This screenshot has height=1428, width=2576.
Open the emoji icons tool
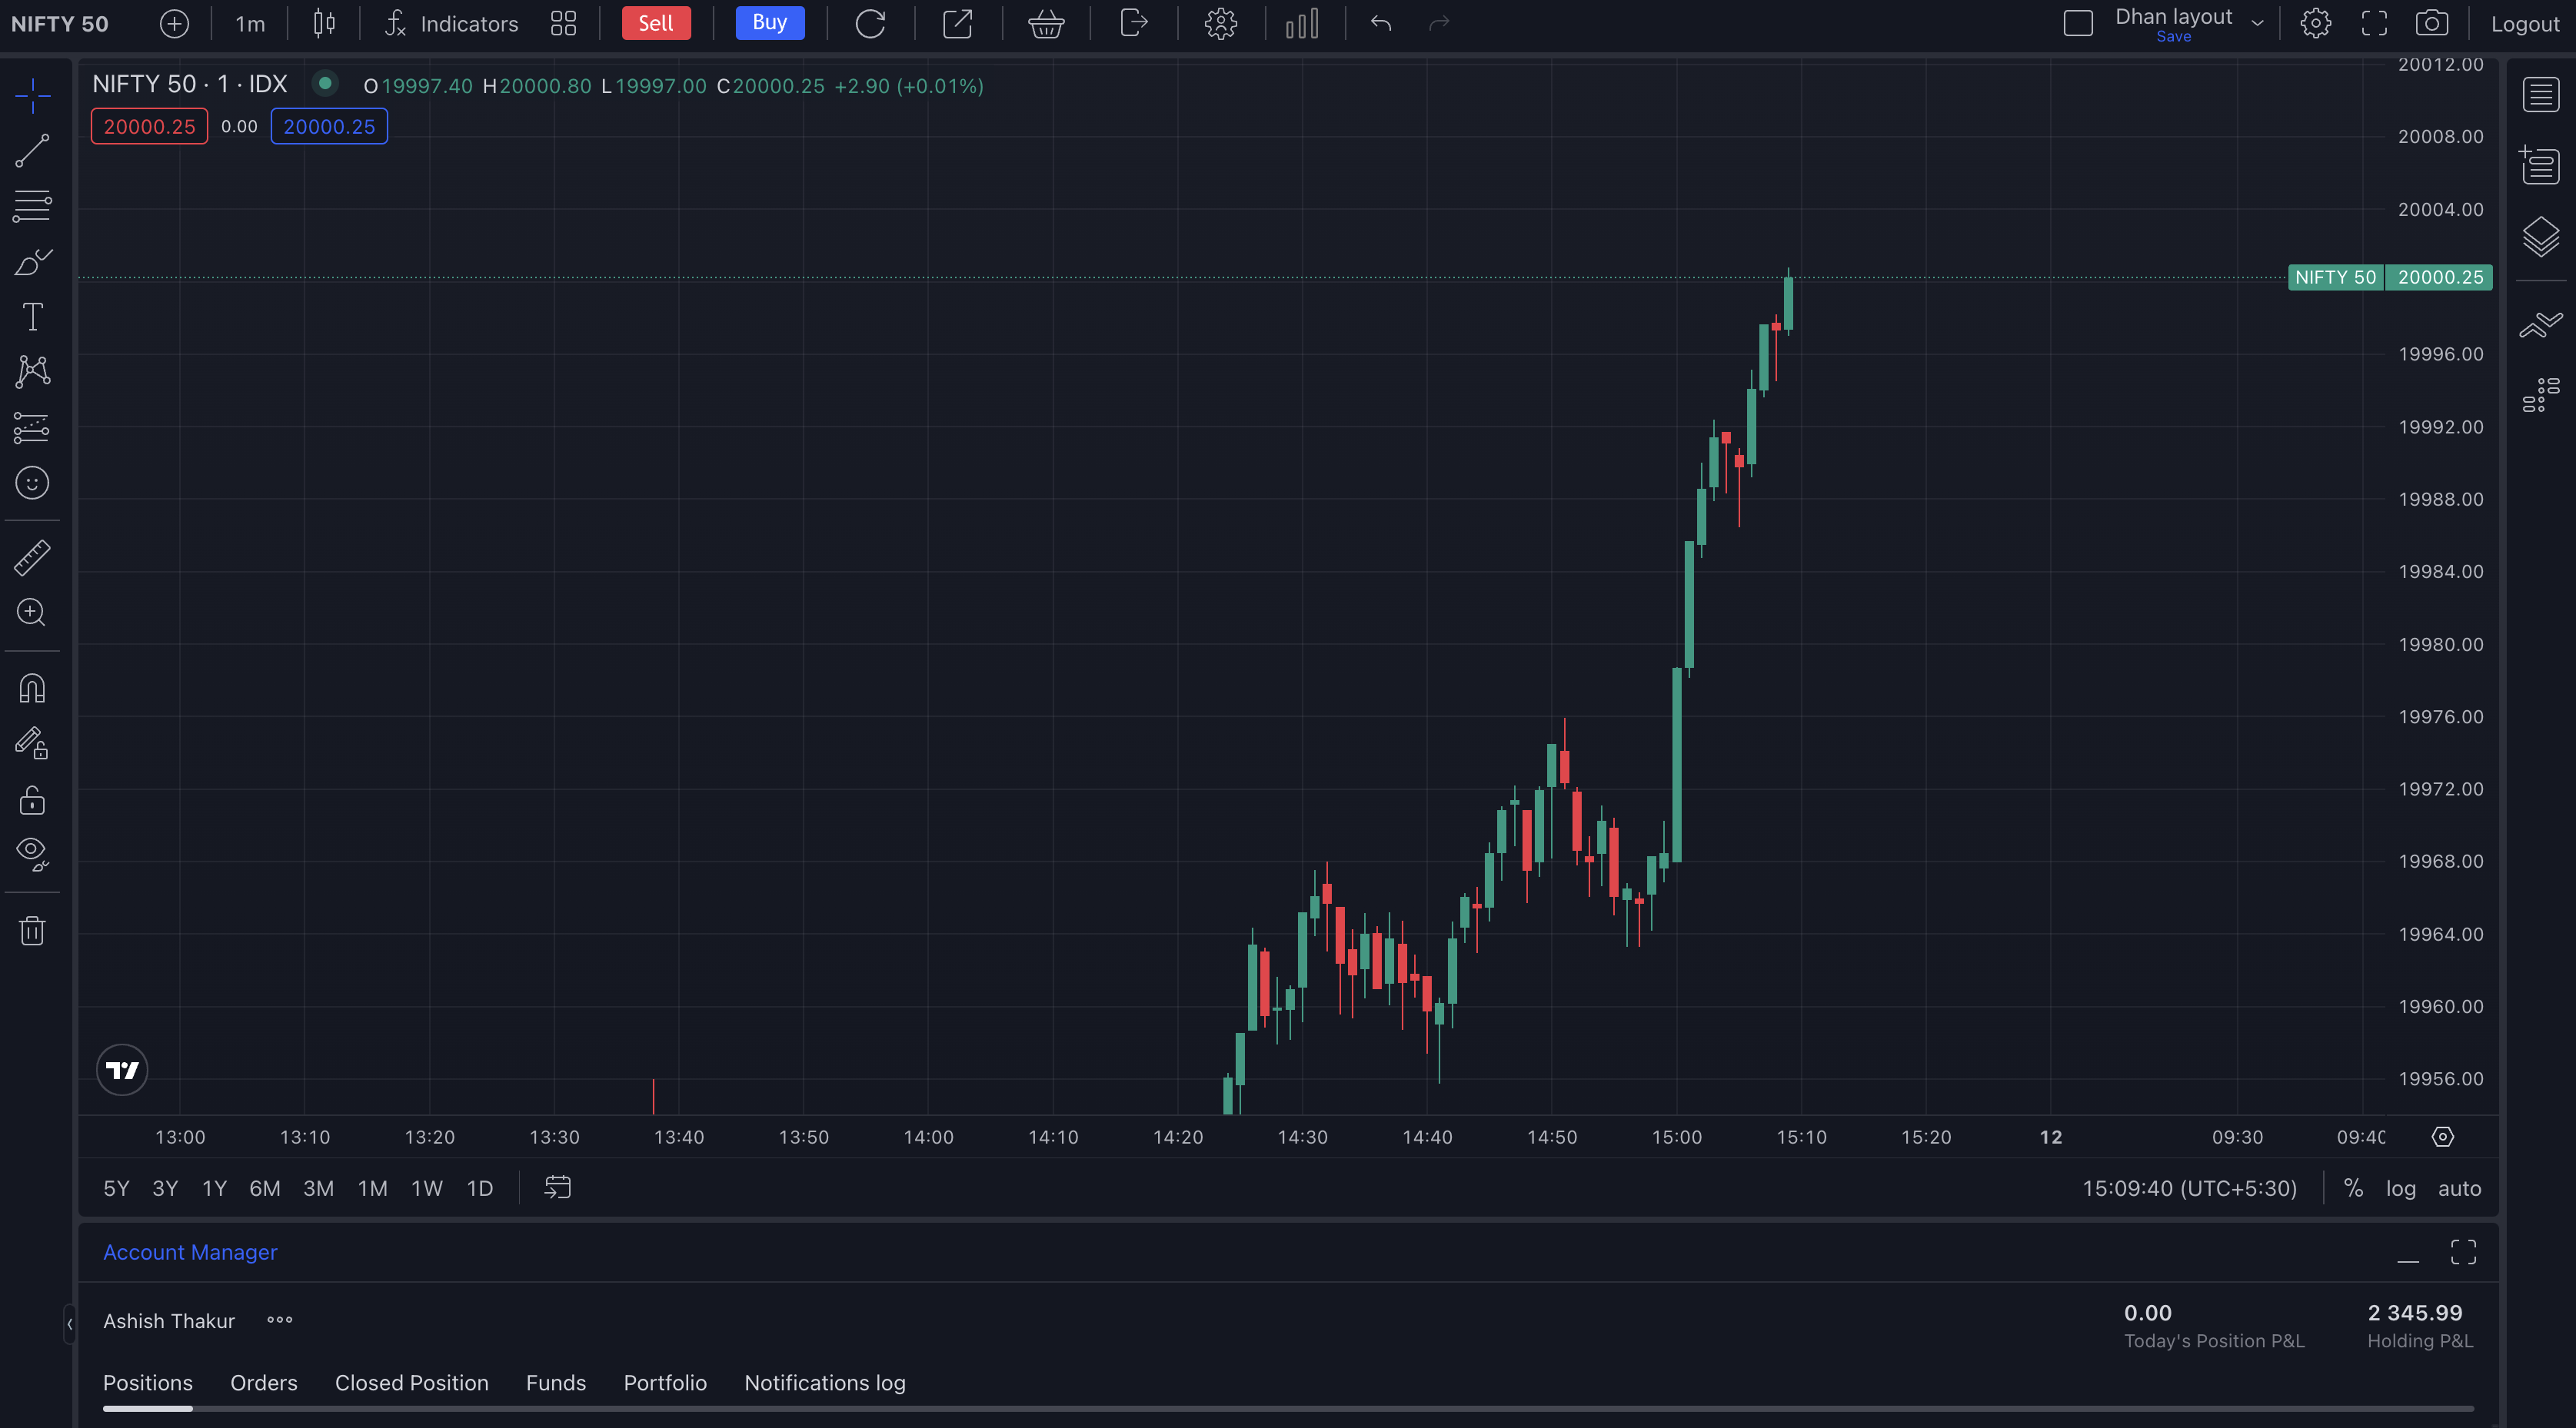tap(32, 483)
